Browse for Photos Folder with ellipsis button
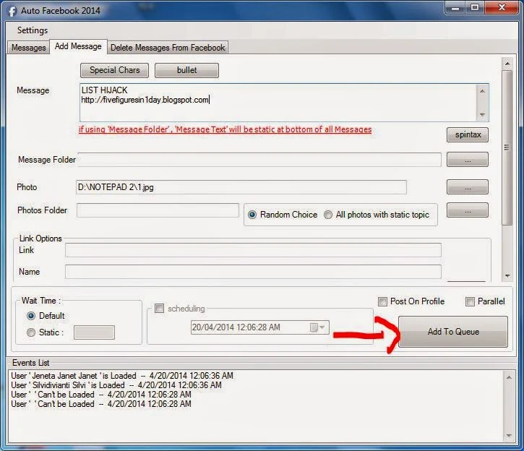Image resolution: width=524 pixels, height=451 pixels. (468, 210)
